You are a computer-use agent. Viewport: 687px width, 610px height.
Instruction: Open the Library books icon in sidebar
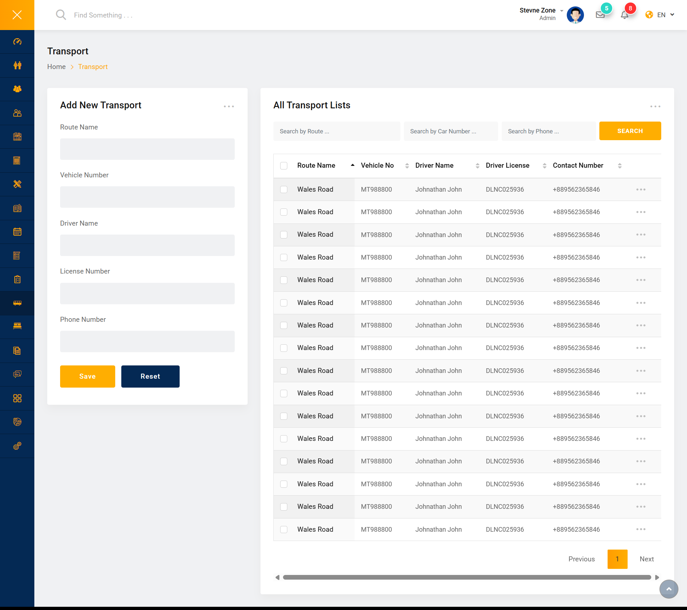17,137
